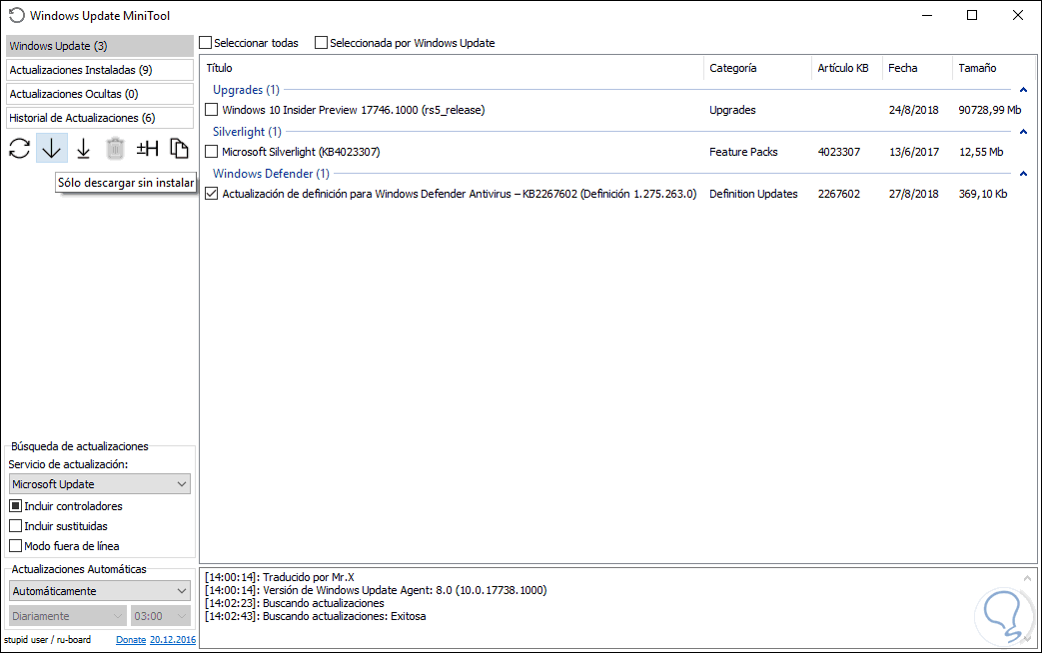Click the 369,10 Kb size cell

tap(983, 194)
